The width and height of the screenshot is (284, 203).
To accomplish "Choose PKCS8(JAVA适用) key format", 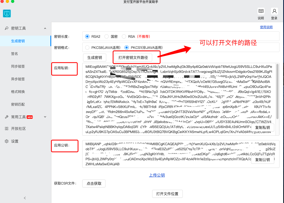I will [87, 48].
